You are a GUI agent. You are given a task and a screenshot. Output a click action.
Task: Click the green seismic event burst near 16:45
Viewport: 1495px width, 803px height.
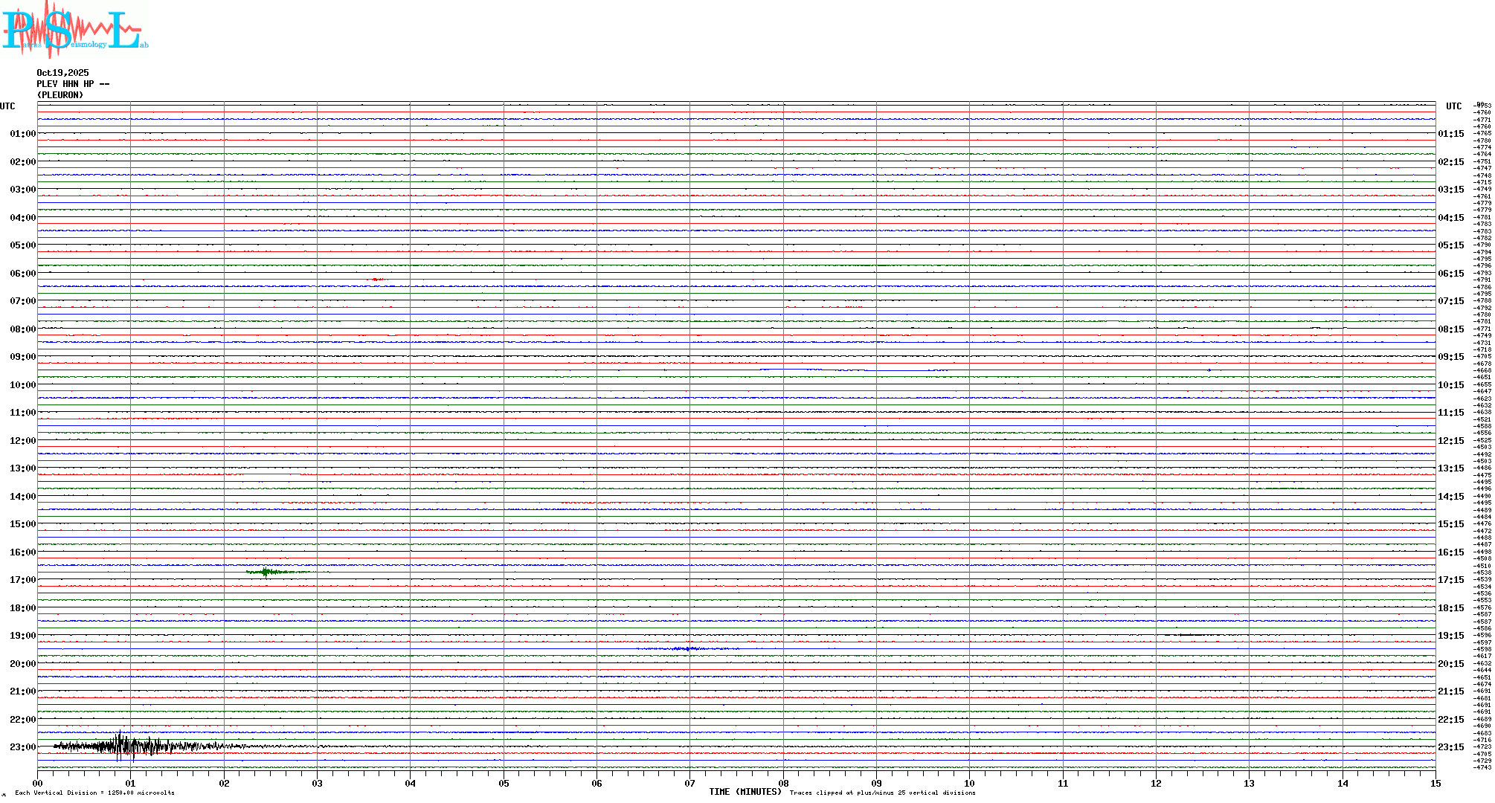[x=266, y=572]
